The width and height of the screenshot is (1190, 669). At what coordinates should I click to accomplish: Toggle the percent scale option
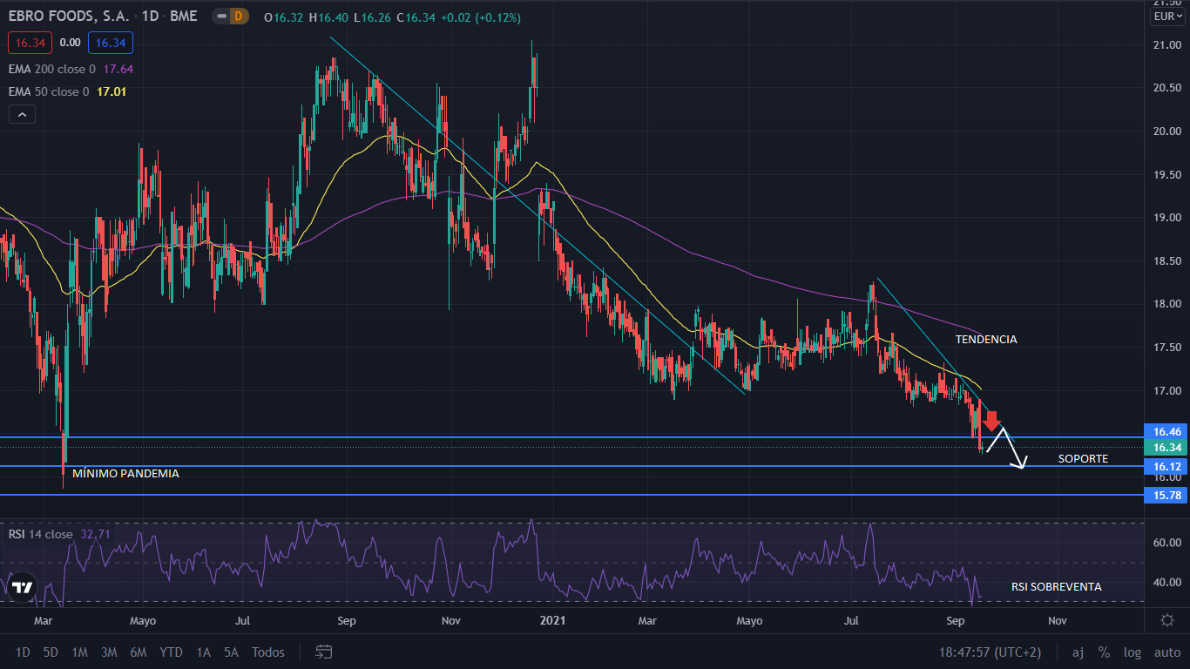coord(1104,652)
